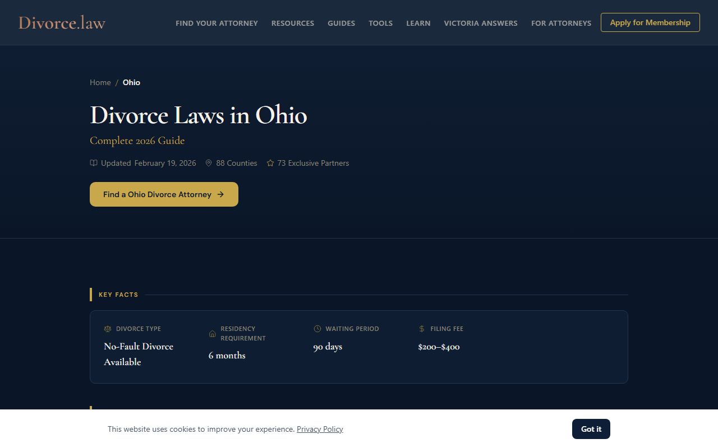Click the book icon beside Updated date
This screenshot has width=718, height=448.
[94, 163]
